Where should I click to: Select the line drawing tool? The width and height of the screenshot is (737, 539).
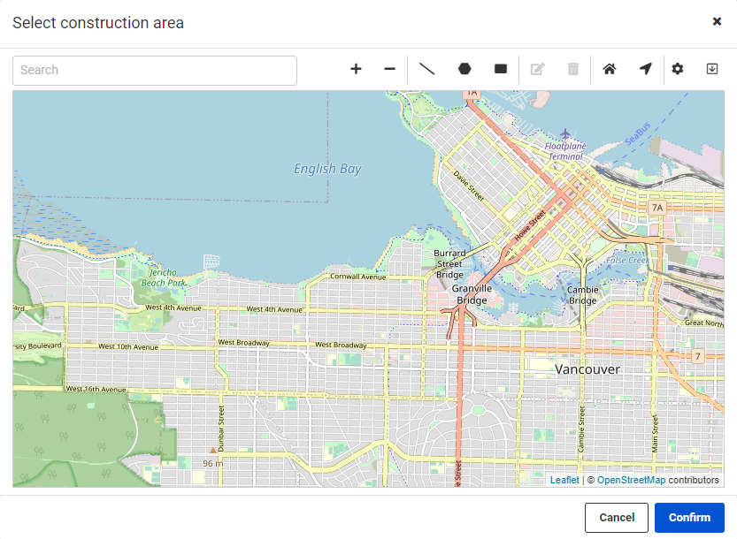pyautogui.click(x=427, y=68)
